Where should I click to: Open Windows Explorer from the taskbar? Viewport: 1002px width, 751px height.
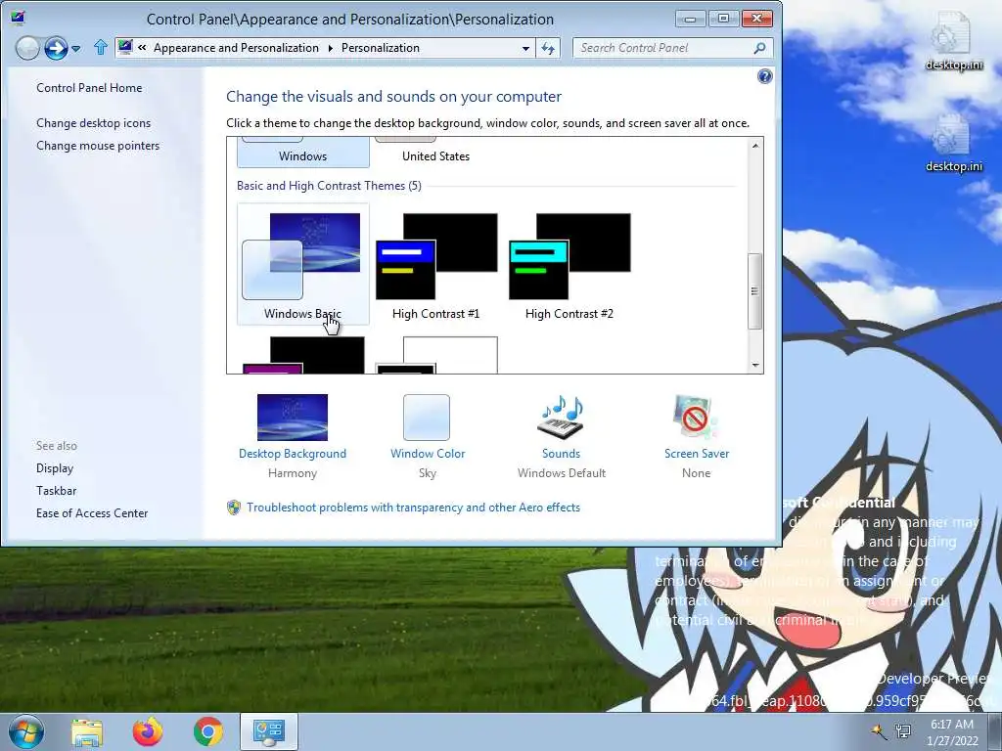coord(87,732)
